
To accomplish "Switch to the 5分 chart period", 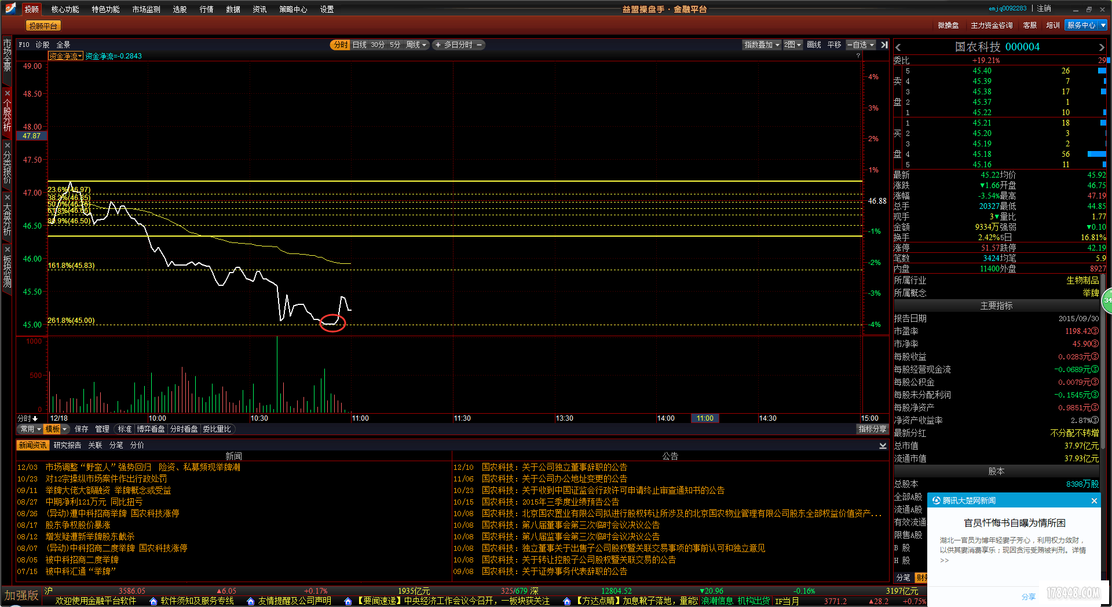I will pos(395,45).
